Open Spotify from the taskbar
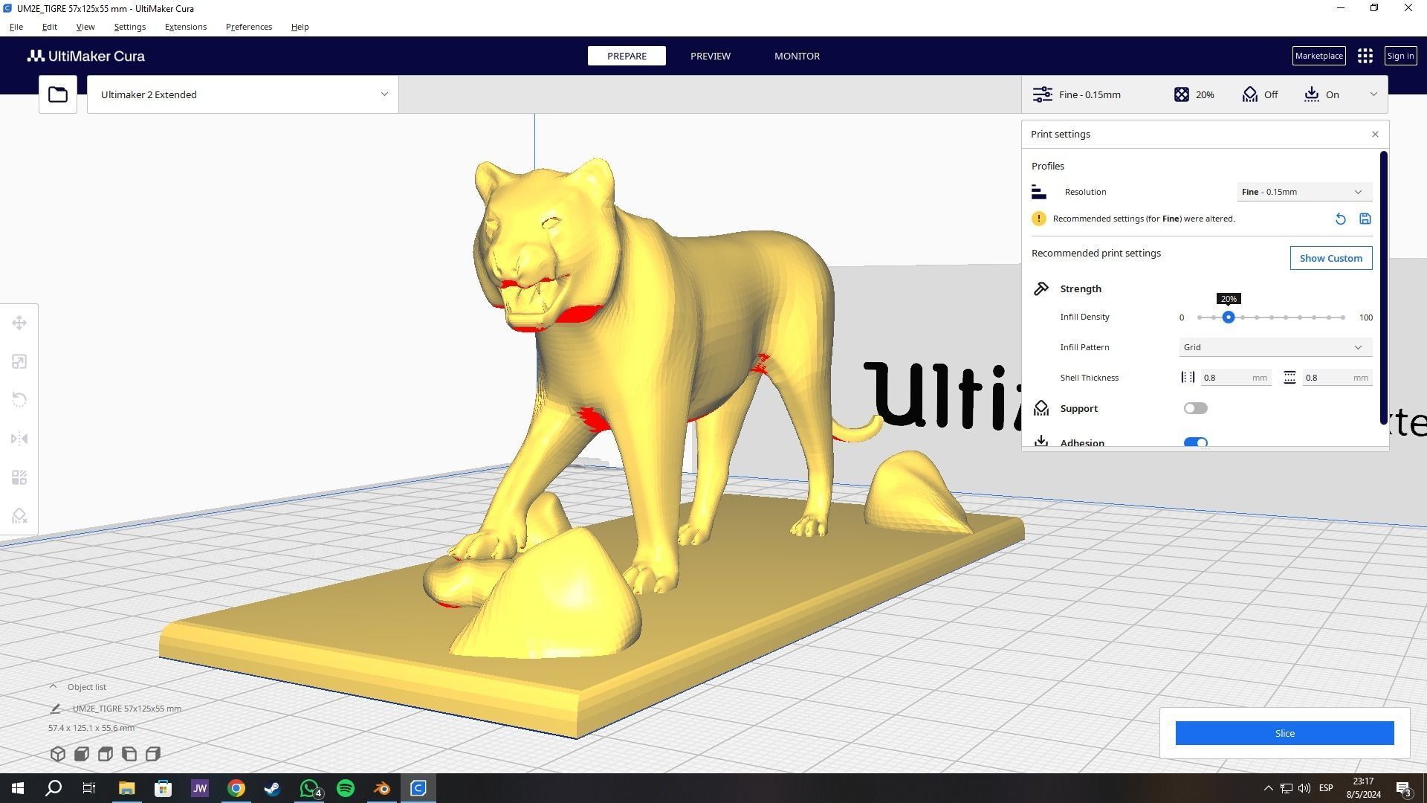The height and width of the screenshot is (803, 1427). 346,788
